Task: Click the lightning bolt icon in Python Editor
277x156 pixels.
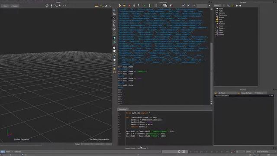Action: [150, 6]
